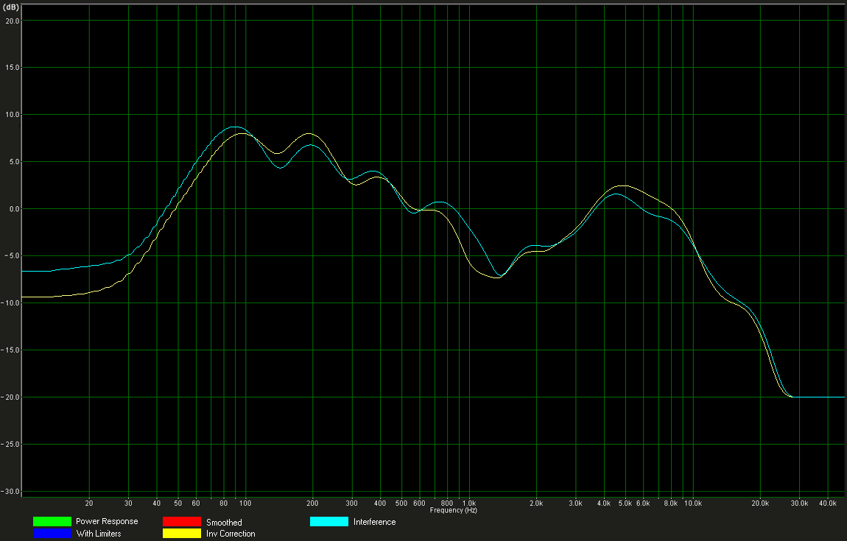Click the 10.0k frequency tick label
This screenshot has height=541, width=847.
693,503
